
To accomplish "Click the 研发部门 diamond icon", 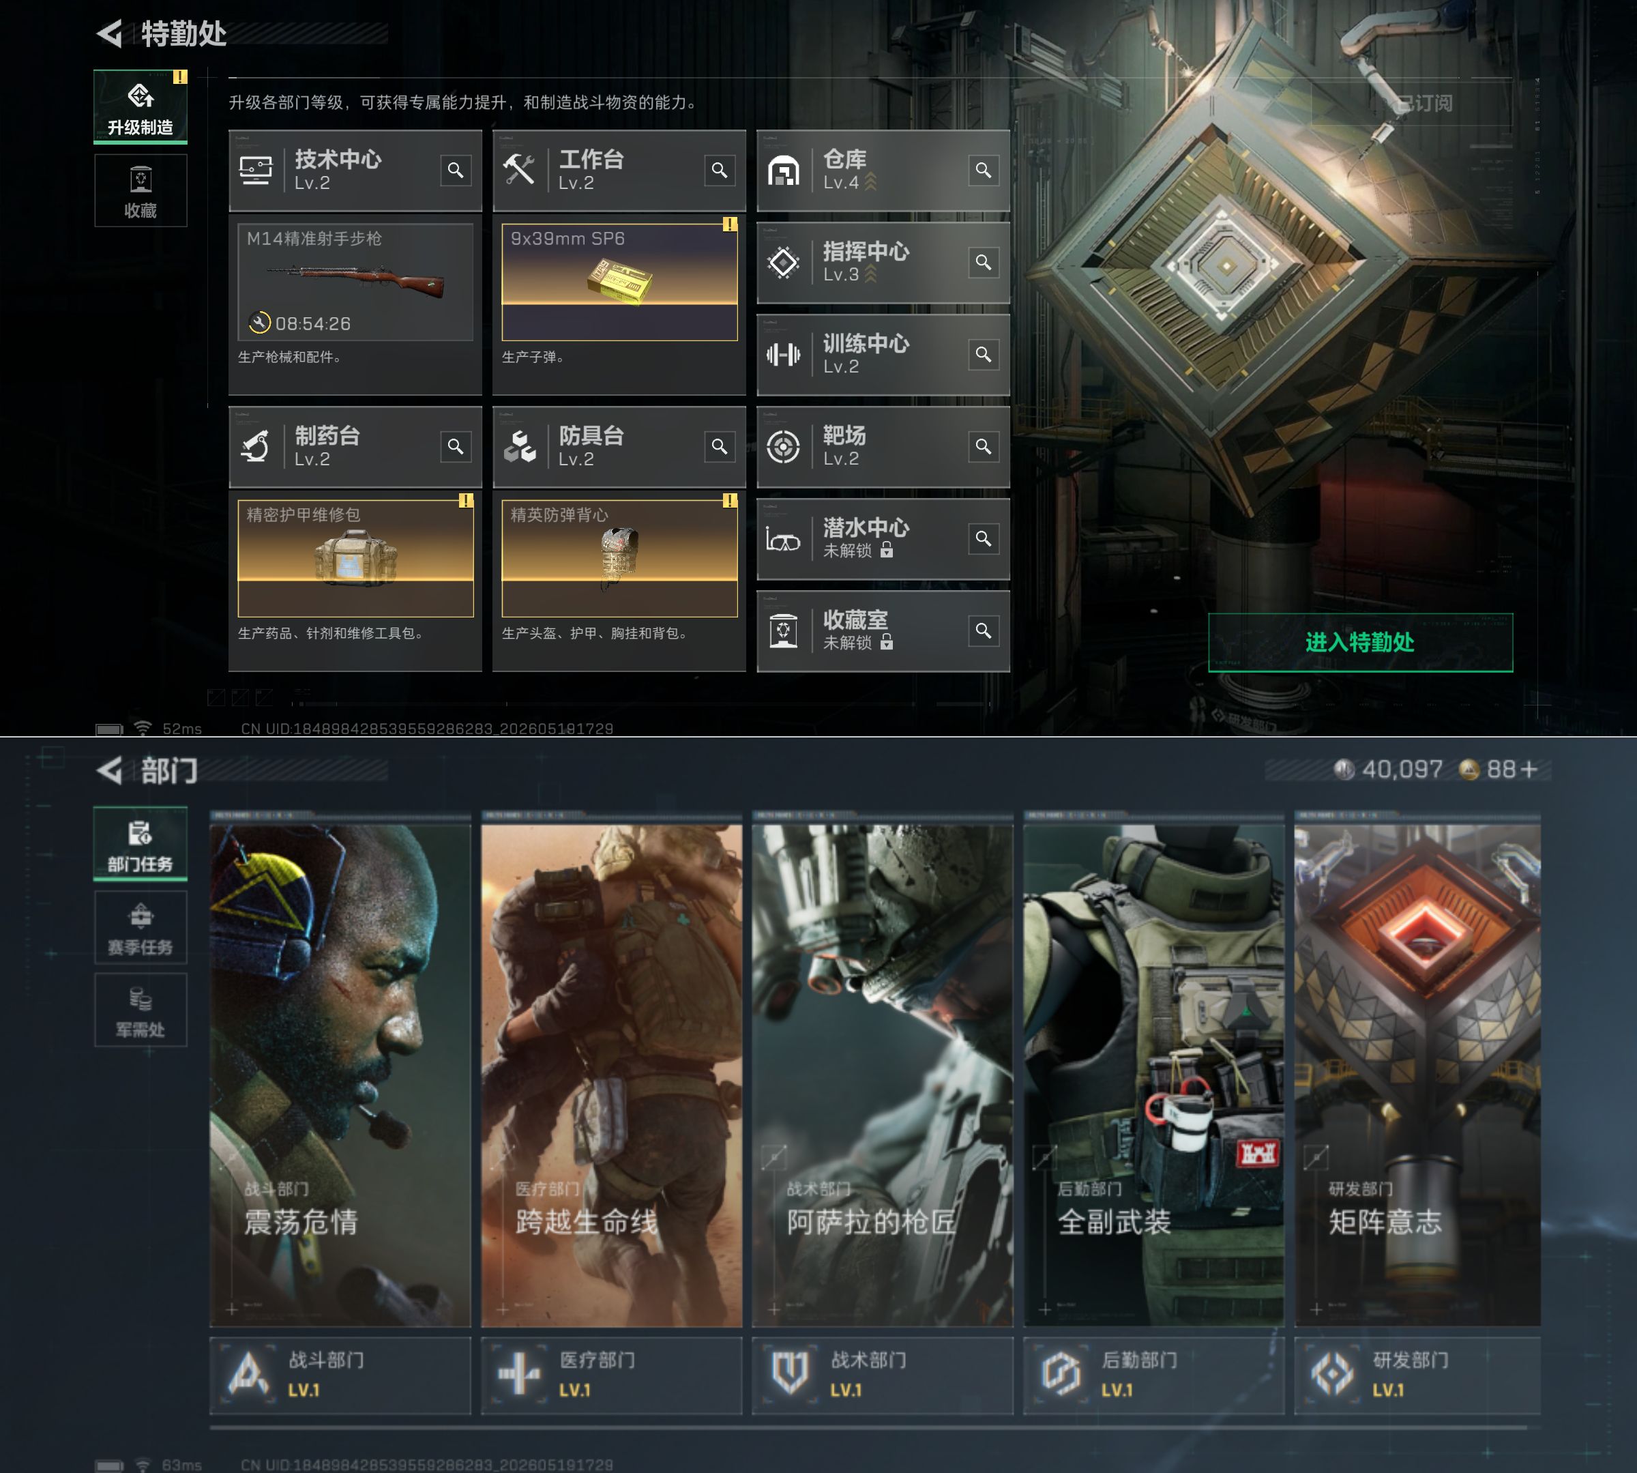I will click(x=1332, y=1374).
